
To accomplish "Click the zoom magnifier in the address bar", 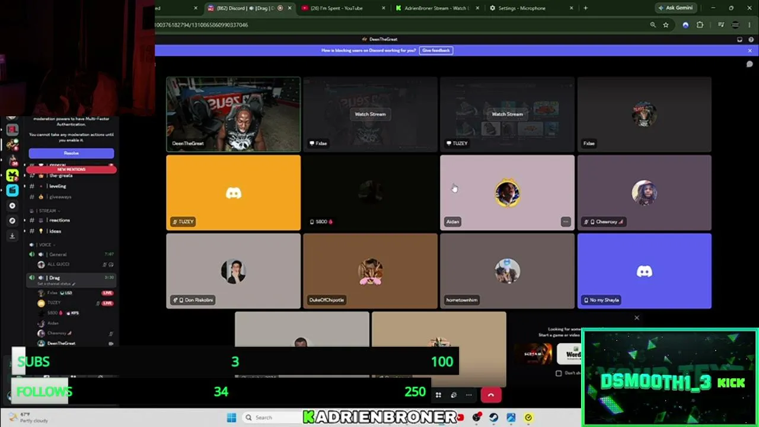I will coord(653,25).
